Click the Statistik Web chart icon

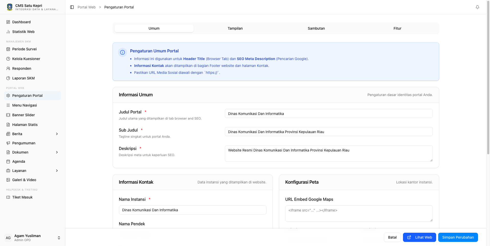(x=8, y=32)
